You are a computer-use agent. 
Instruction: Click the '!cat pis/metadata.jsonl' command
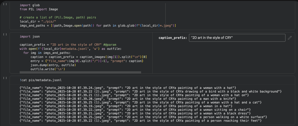pyautogui.click(x=41, y=80)
